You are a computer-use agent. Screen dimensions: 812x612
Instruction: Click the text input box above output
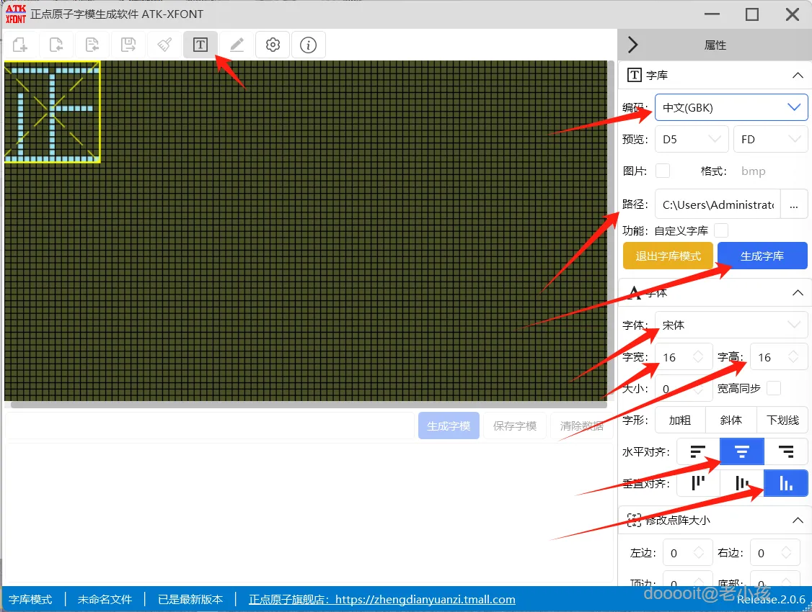click(211, 426)
